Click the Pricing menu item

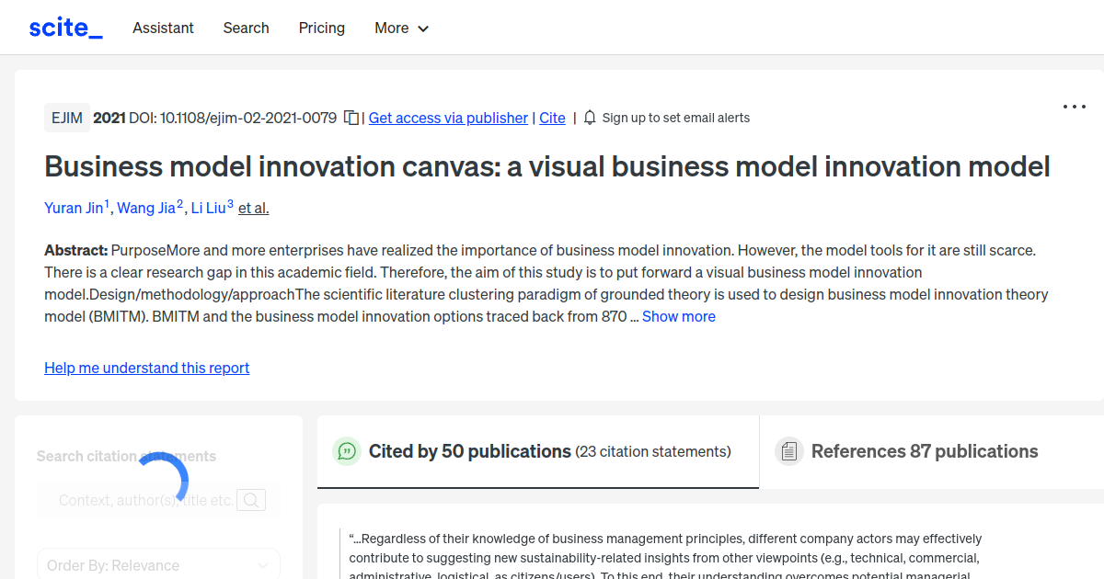point(321,28)
